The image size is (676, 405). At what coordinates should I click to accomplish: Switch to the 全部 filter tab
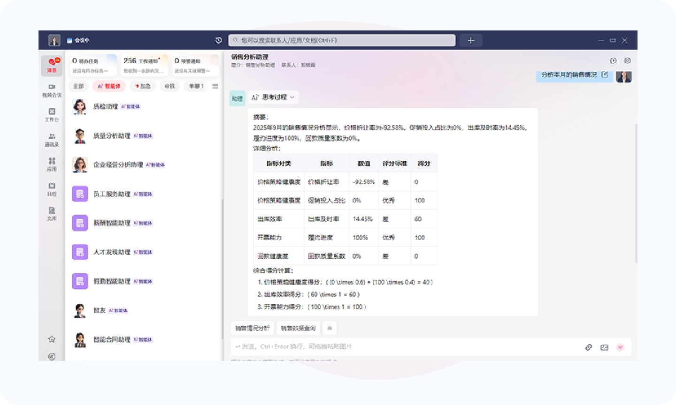coord(78,86)
